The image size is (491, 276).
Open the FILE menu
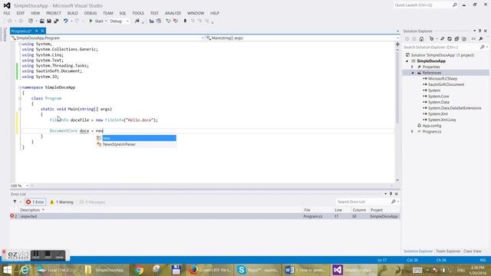[x=7, y=13]
